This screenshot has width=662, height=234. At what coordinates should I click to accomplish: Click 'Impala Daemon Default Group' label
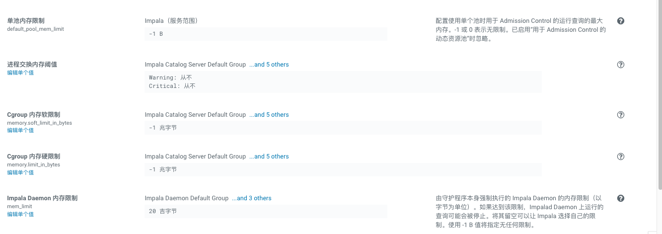[187, 198]
